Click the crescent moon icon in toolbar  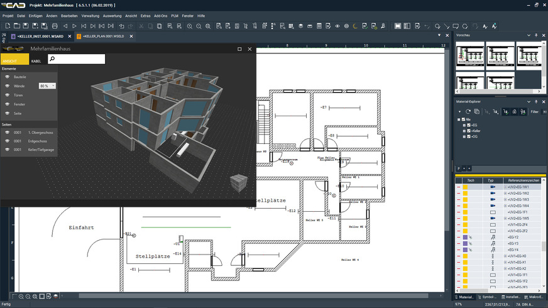(x=354, y=26)
